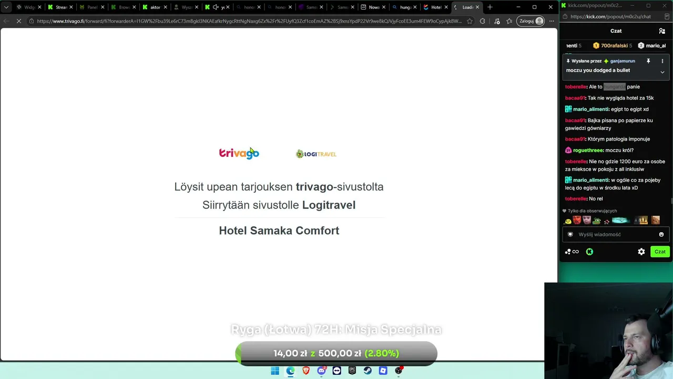This screenshot has width=673, height=379.
Task: Switch to the Hotel tab
Action: pos(435,7)
